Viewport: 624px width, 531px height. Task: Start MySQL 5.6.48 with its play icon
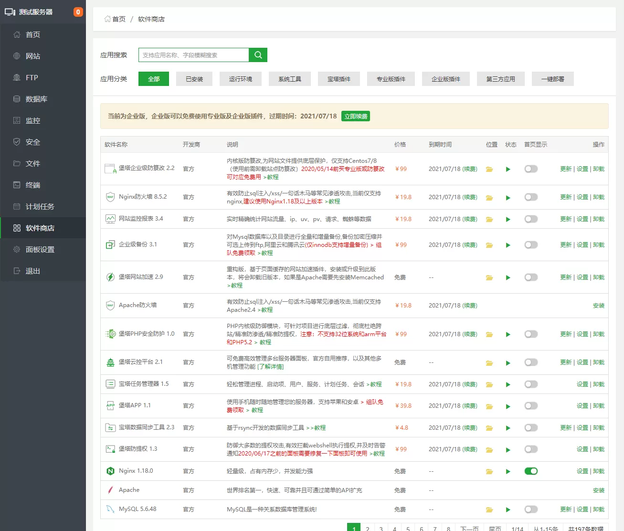pos(508,509)
